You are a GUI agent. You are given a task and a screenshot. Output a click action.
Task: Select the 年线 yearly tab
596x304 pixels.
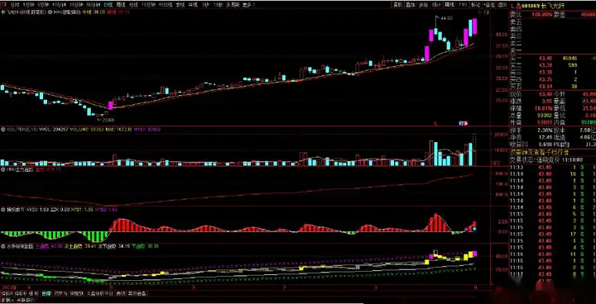pyautogui.click(x=192, y=5)
